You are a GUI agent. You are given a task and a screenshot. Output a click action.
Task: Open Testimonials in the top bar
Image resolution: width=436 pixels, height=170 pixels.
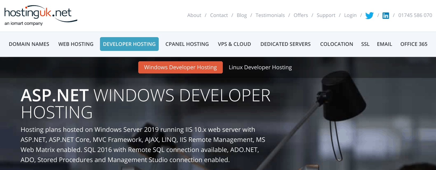[x=270, y=15]
